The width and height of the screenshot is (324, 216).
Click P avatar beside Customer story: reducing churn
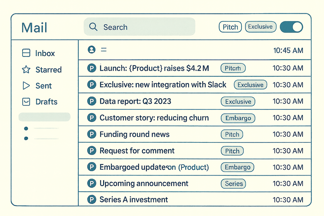[x=92, y=118]
